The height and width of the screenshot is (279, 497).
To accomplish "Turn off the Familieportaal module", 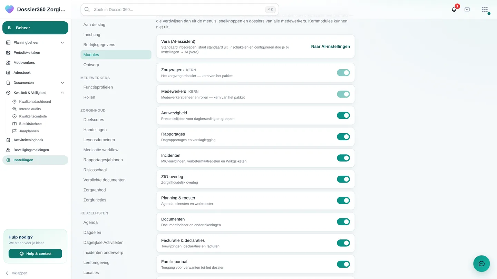I will 343,264.
